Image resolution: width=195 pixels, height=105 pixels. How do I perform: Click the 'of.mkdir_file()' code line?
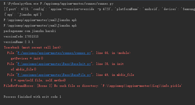23,69
